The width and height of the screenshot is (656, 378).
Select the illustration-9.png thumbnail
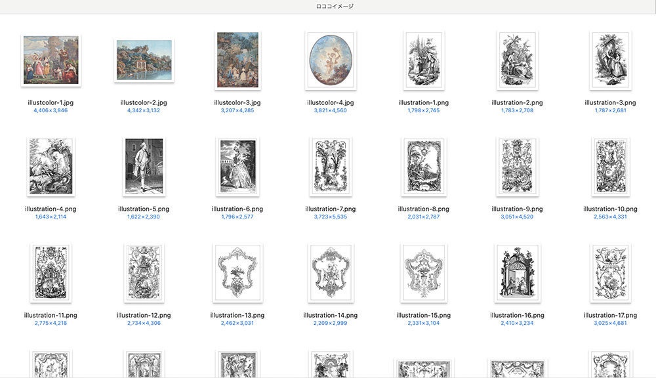click(x=517, y=167)
